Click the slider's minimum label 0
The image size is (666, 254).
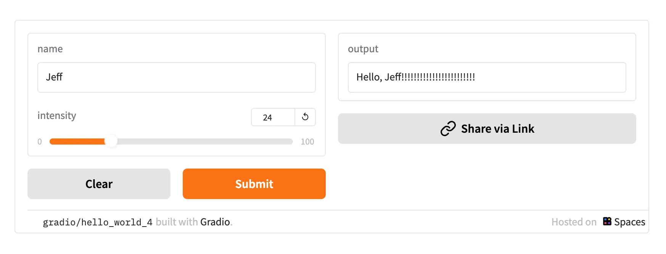tap(40, 141)
